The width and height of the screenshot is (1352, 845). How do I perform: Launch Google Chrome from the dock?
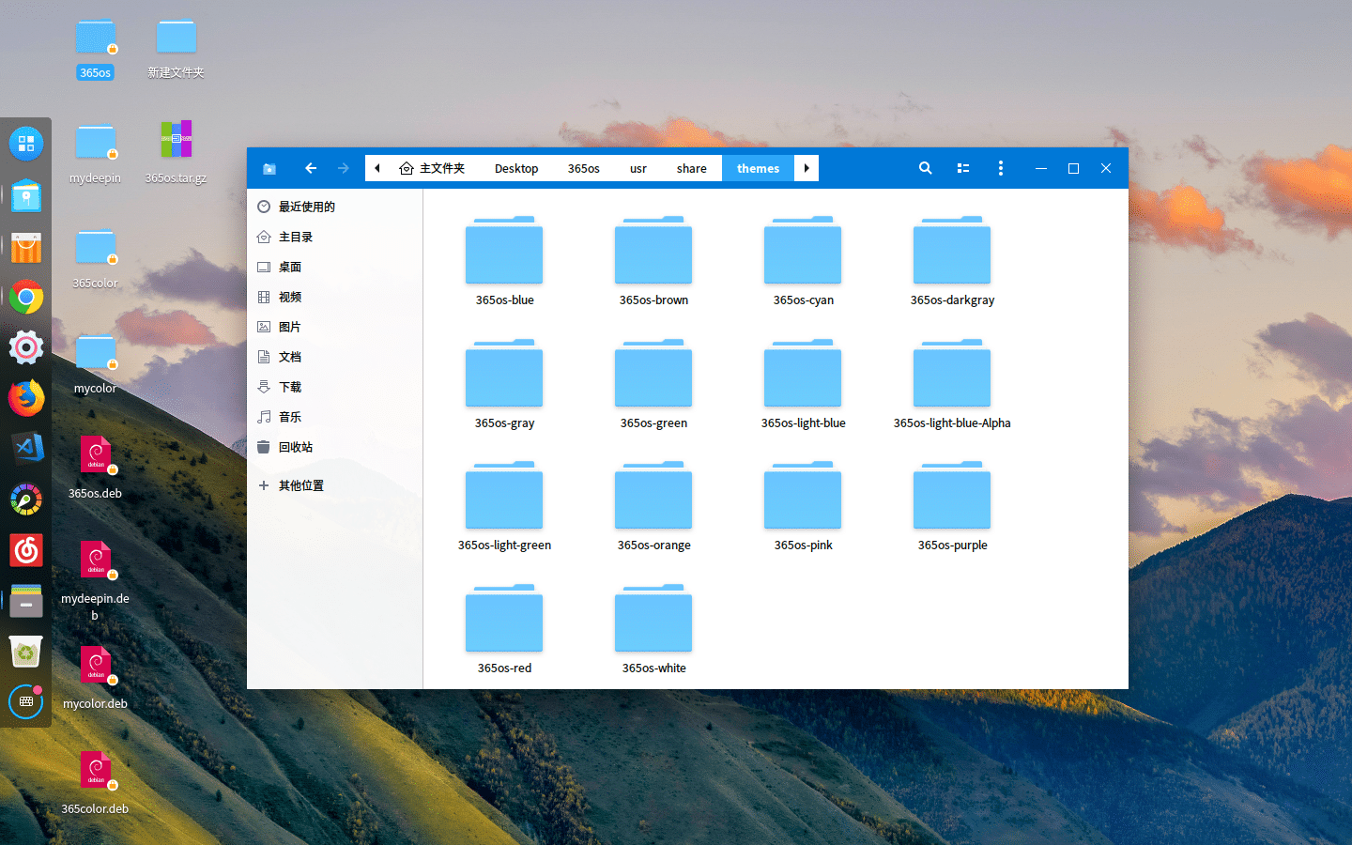(x=26, y=298)
